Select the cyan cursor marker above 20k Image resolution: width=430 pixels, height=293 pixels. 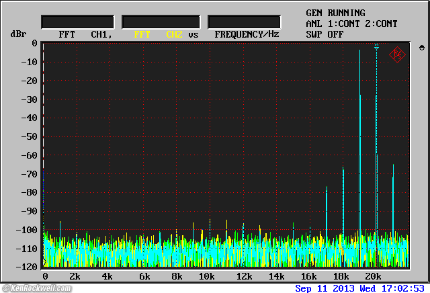376,46
